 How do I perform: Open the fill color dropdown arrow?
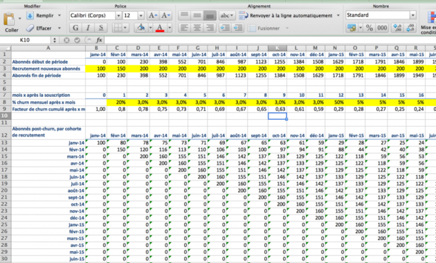[150, 28]
